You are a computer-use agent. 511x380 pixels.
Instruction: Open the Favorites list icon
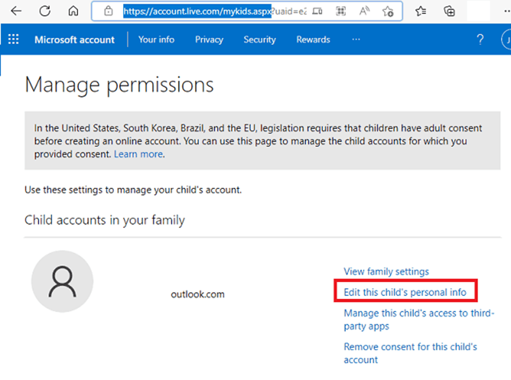(421, 11)
